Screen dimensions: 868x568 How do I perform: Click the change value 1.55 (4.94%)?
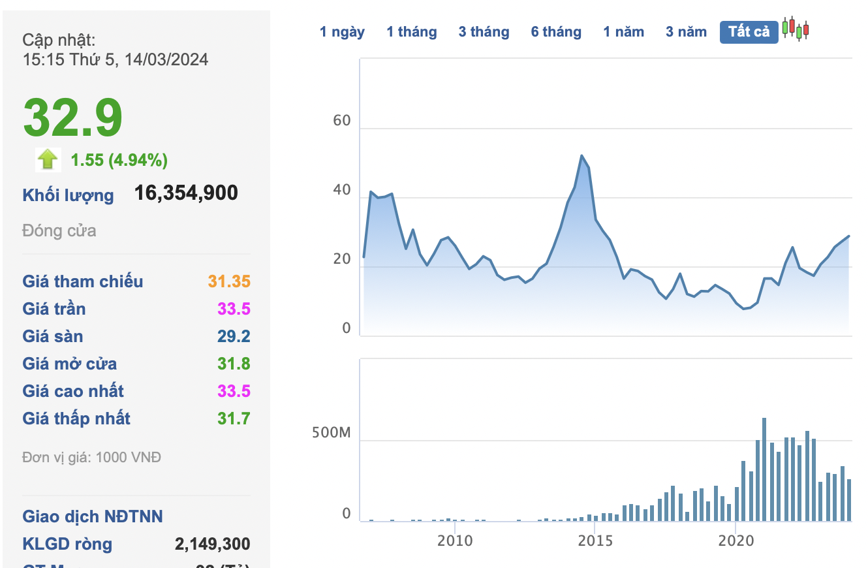(119, 160)
